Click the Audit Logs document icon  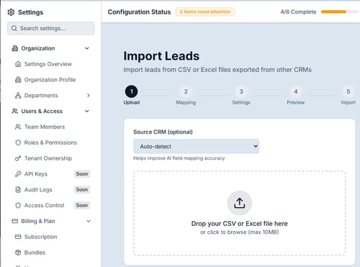18,190
